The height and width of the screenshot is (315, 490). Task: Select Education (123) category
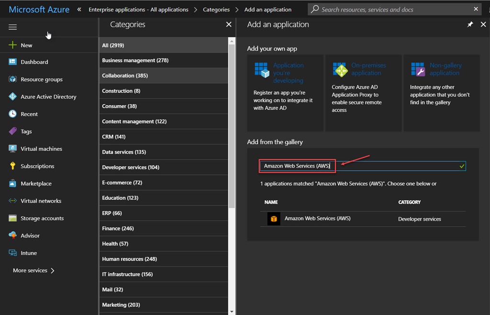pos(164,198)
